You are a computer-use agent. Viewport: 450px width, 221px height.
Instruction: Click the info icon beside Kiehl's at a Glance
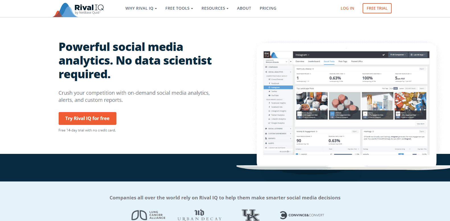[x=313, y=69]
